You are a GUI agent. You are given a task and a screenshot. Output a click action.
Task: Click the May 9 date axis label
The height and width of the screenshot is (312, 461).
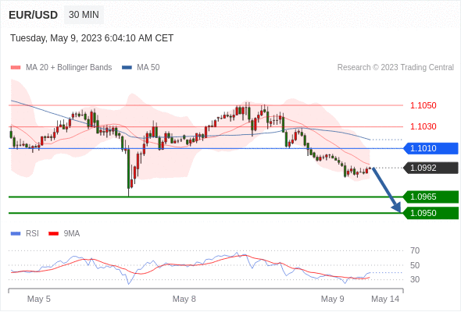(x=333, y=299)
